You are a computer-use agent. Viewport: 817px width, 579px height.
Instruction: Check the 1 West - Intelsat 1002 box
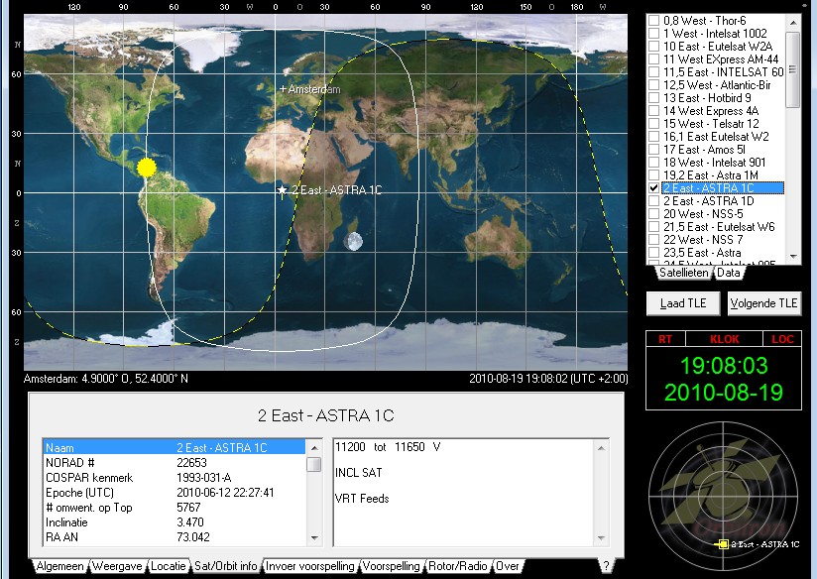coord(653,34)
